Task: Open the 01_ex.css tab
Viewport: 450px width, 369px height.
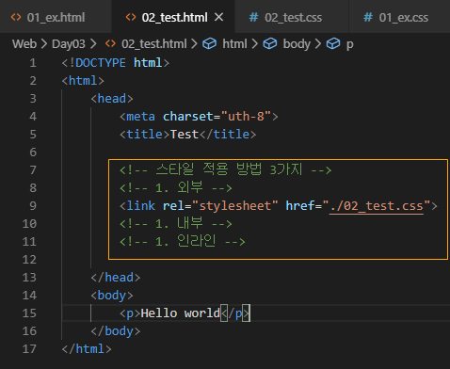Action: pyautogui.click(x=399, y=17)
